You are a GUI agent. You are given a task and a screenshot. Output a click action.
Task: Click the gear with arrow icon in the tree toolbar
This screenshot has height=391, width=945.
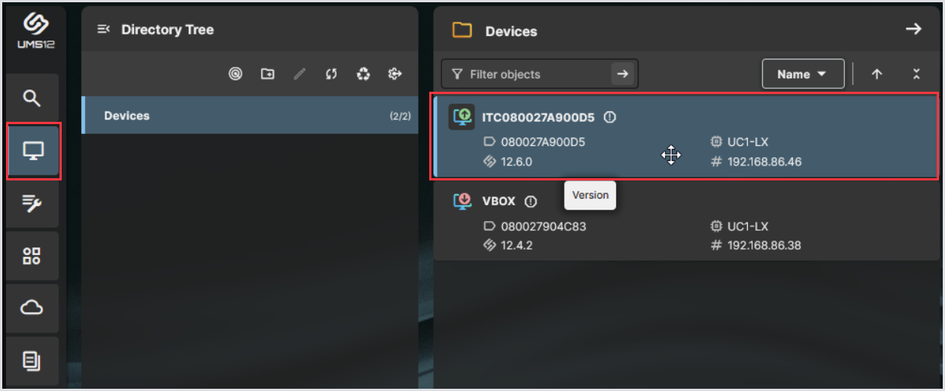click(395, 74)
